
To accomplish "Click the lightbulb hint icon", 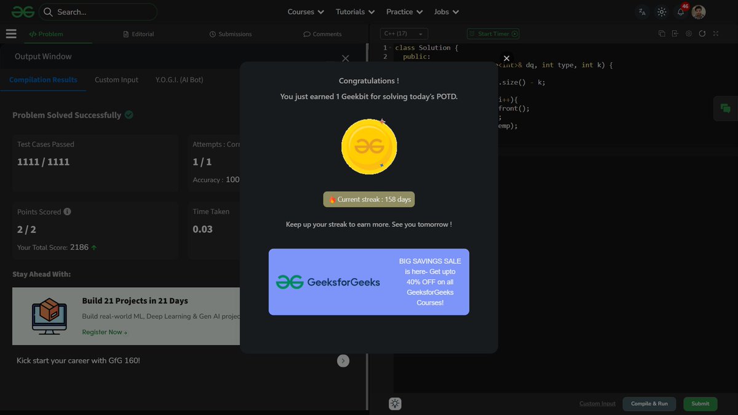I will pos(395,403).
